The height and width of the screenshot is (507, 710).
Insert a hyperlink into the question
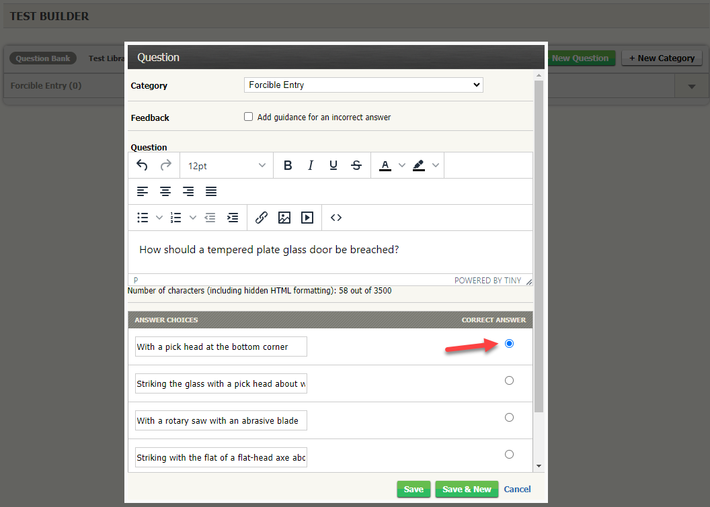click(262, 217)
